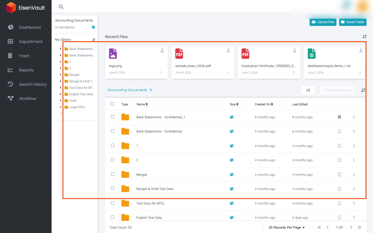The image size is (373, 233).
Task: Open the 25 Records Per Page dropdown
Action: point(287,228)
